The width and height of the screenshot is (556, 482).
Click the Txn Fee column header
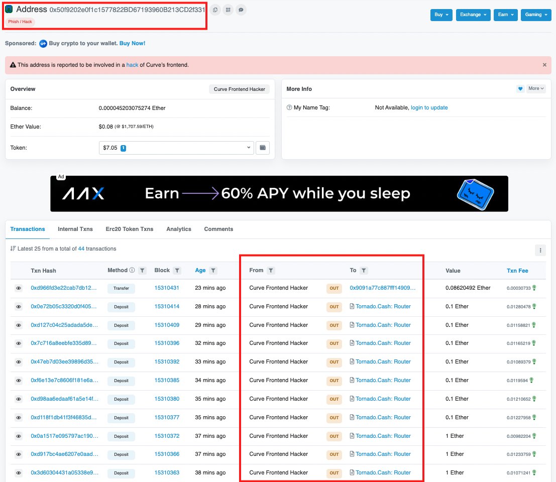[517, 271]
